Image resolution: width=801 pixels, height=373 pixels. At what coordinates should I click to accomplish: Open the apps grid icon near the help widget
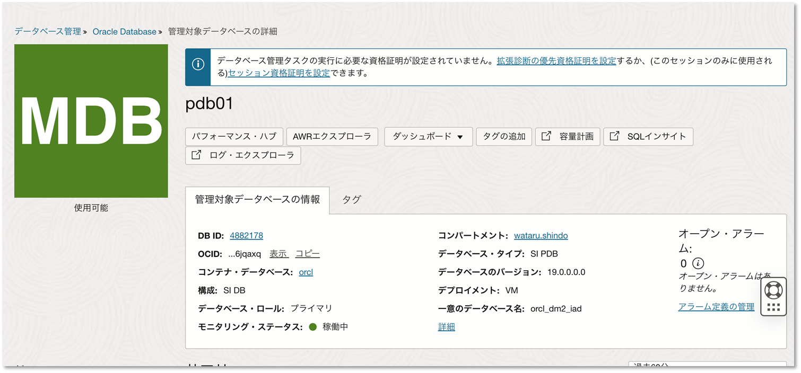(774, 306)
